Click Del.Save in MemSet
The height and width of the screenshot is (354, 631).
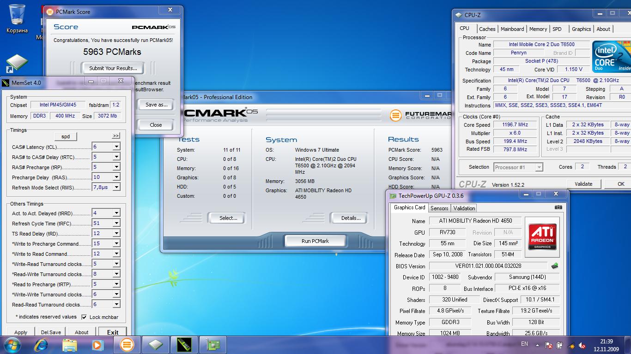51,332
